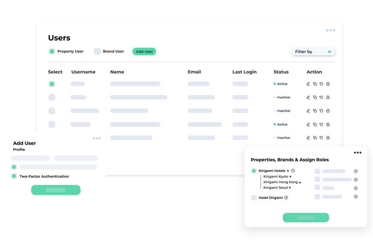373x249 pixels.
Task: Click the reset arrow icon in the first Active row
Action: point(321,84)
